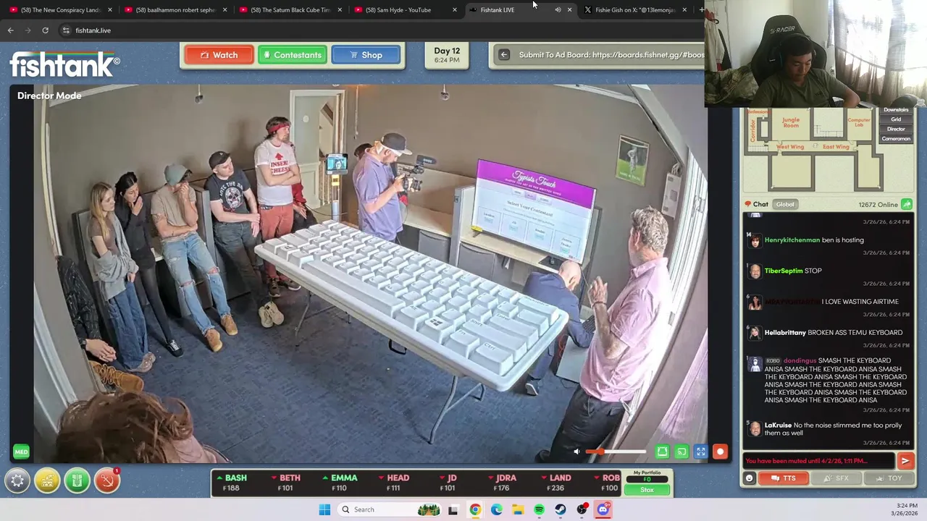Screen dimensions: 927x521
Task: Select West Wing on the map
Action: pyautogui.click(x=790, y=147)
